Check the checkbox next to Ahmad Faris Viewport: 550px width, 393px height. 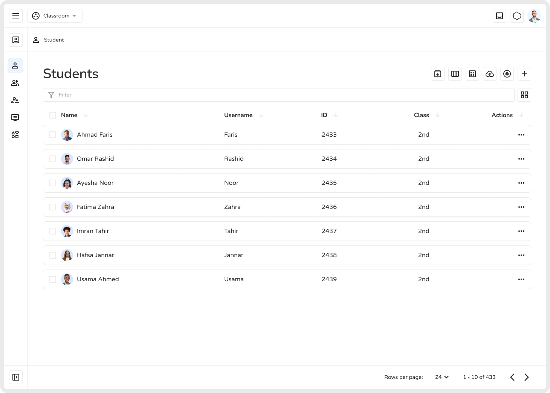pyautogui.click(x=53, y=134)
